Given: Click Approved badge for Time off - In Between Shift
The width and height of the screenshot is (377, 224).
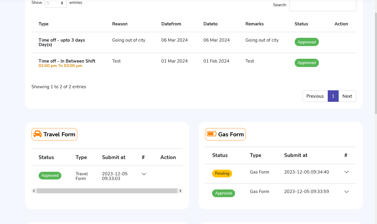Looking at the screenshot, I should point(306,63).
